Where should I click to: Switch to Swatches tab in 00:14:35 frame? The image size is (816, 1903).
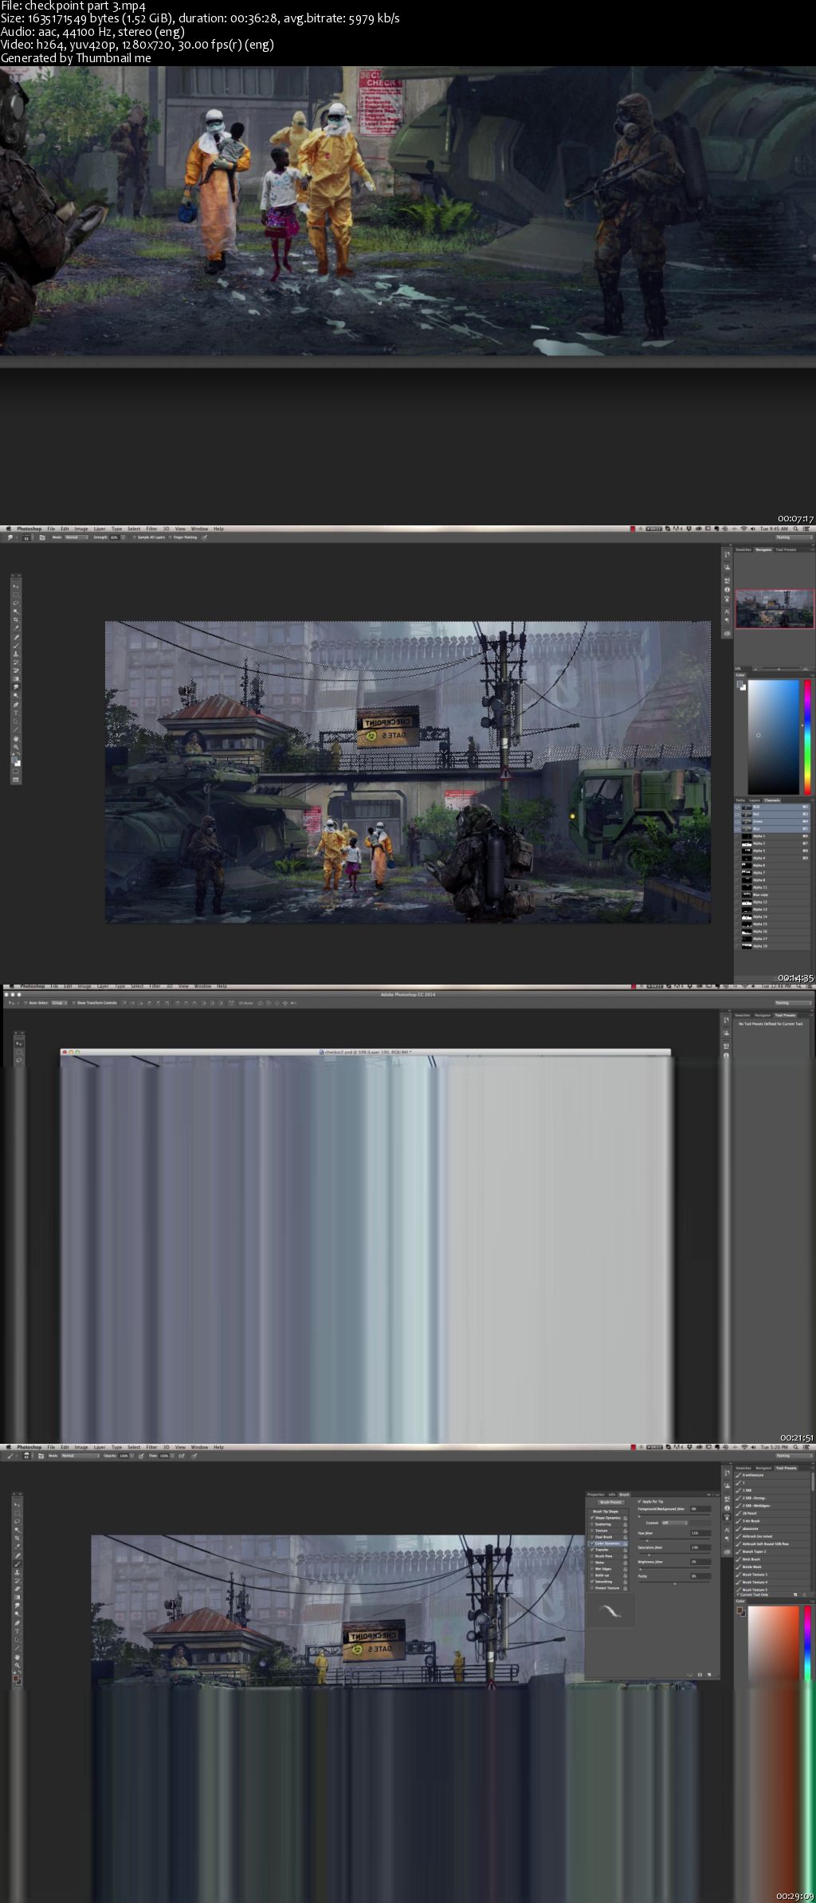pyautogui.click(x=743, y=549)
